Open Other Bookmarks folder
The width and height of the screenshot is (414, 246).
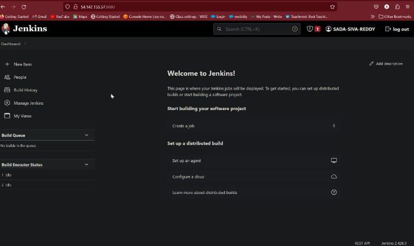tap(395, 16)
